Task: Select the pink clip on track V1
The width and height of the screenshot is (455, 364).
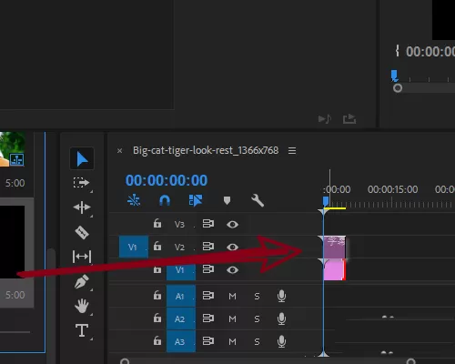Action: (x=335, y=269)
